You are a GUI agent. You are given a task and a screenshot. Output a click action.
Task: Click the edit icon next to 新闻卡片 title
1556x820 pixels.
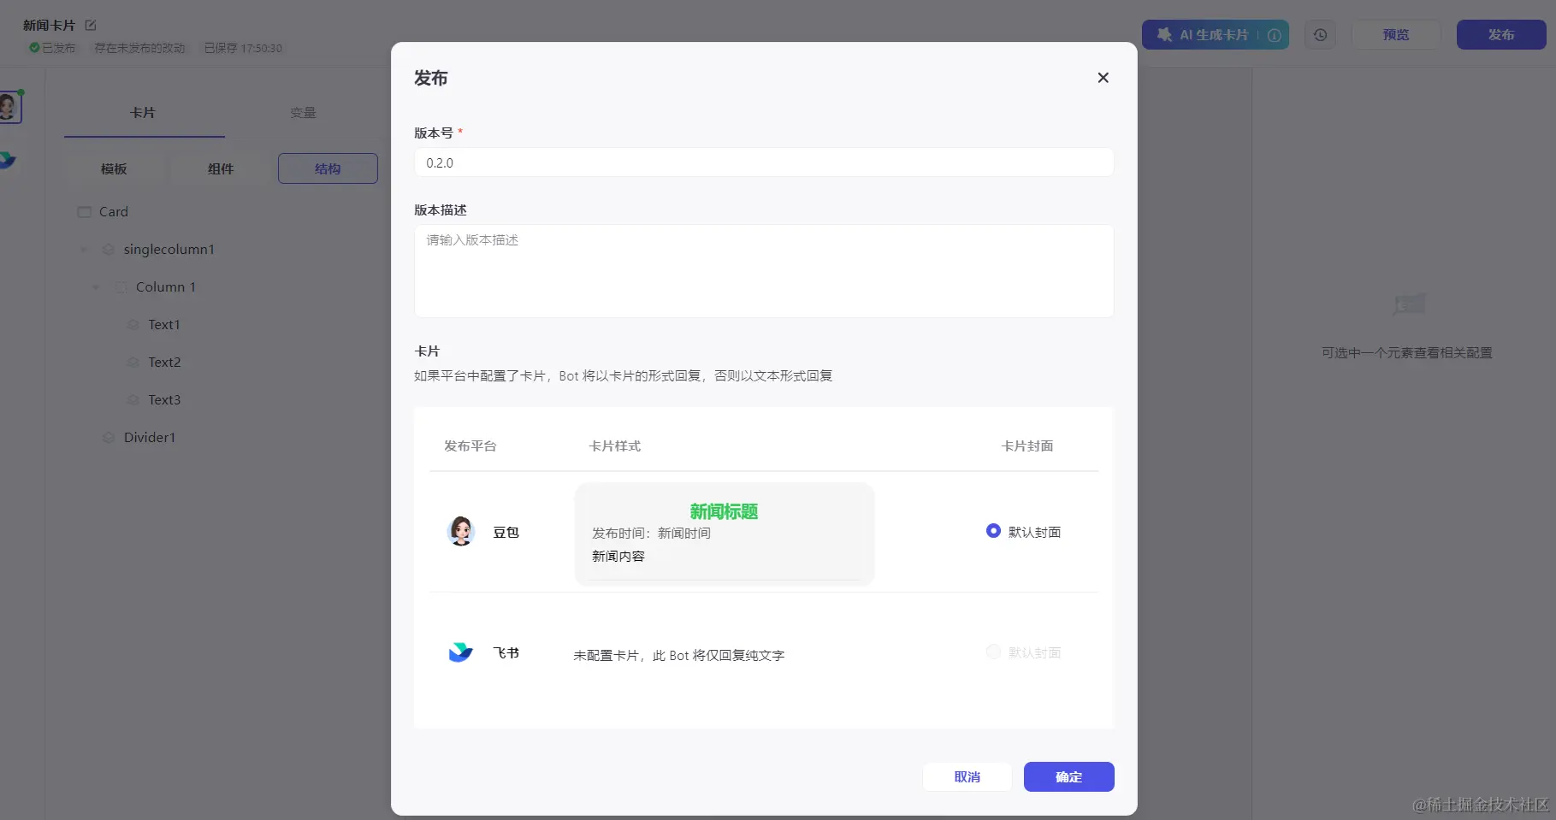pos(91,26)
